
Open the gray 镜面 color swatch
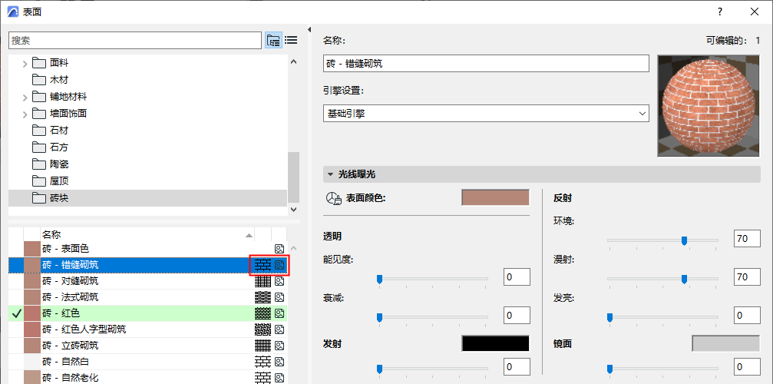[725, 343]
